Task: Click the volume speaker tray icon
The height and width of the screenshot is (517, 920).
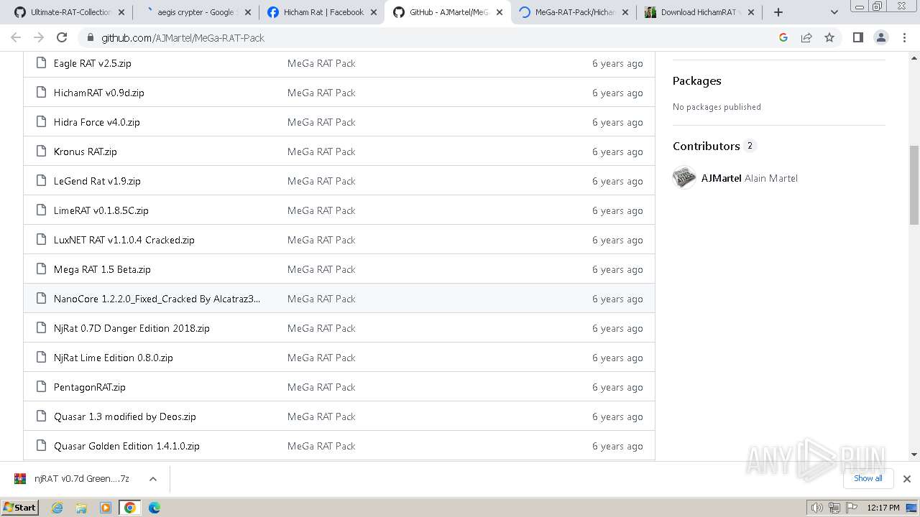Action: point(817,508)
